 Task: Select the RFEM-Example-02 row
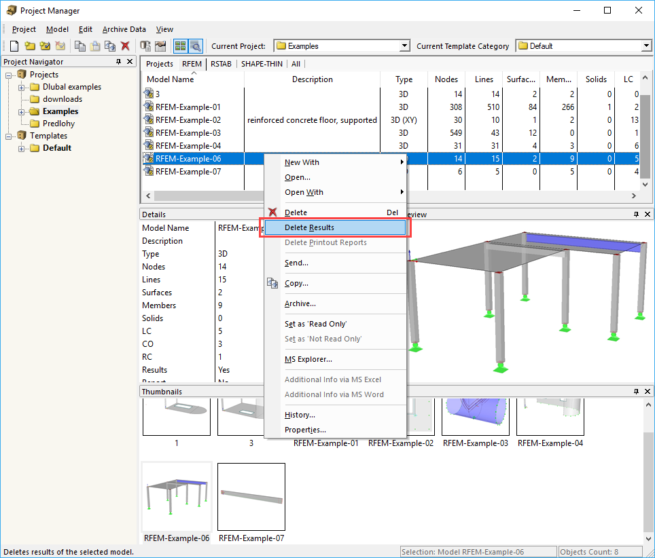(x=391, y=119)
